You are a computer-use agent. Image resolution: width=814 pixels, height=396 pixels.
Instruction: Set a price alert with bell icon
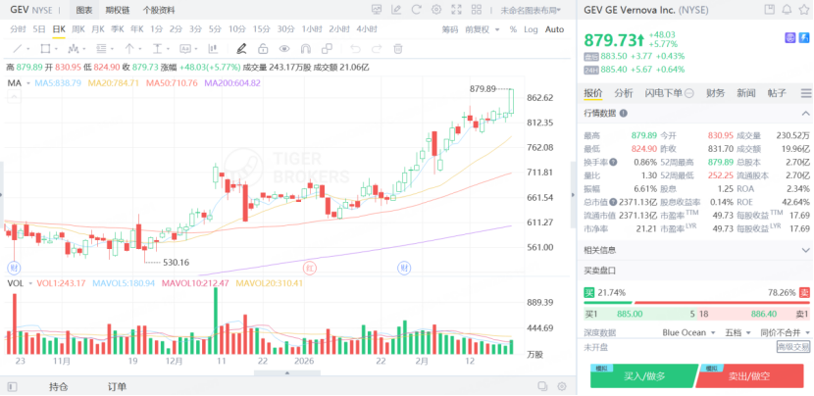pyautogui.click(x=788, y=10)
